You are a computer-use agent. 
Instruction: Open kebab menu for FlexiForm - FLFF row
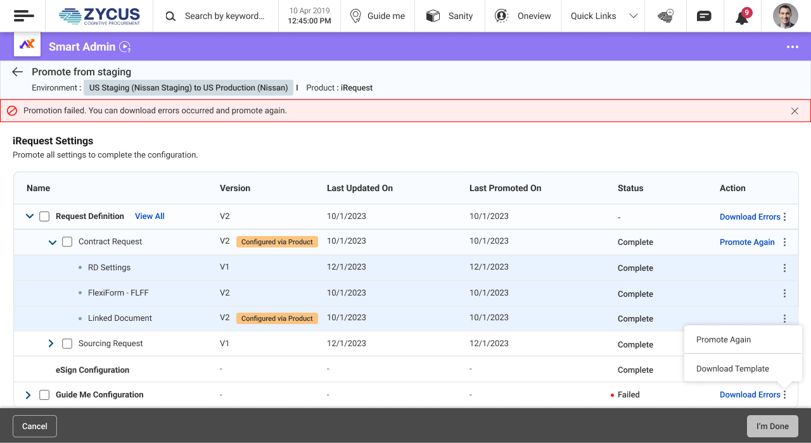coord(784,294)
